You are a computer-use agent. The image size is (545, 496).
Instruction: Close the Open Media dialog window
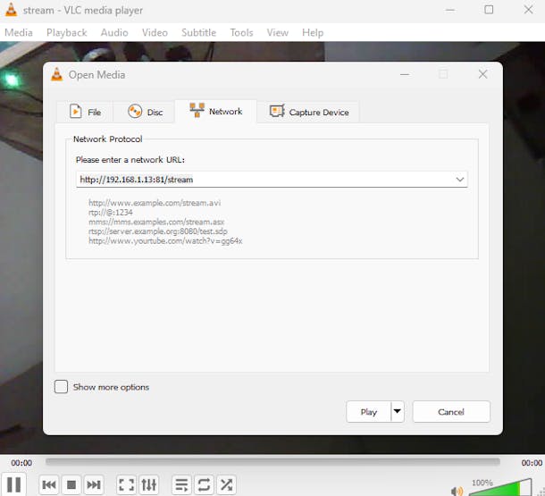click(482, 74)
